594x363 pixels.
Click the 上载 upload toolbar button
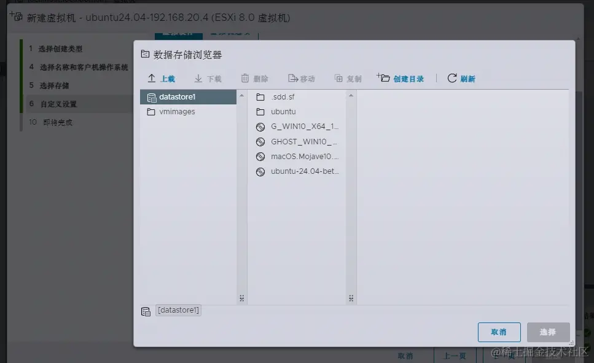pyautogui.click(x=161, y=79)
